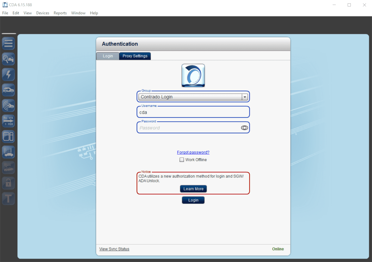The height and width of the screenshot is (262, 372).
Task: Open the car silhouette sidebar icon
Action: pyautogui.click(x=8, y=90)
